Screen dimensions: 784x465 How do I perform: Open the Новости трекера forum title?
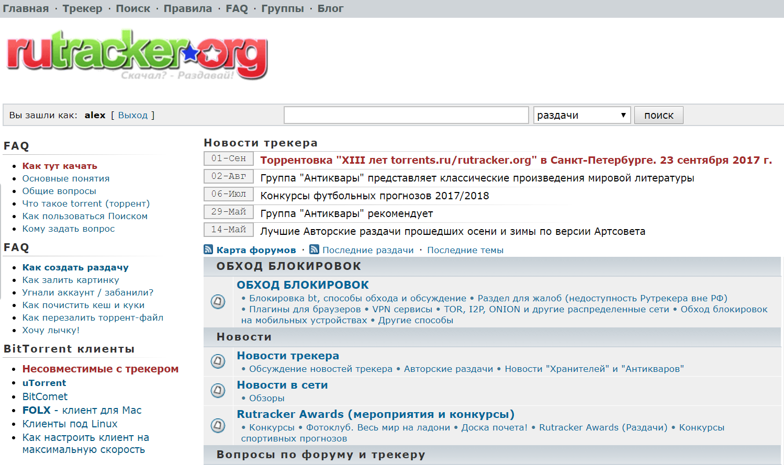(x=288, y=356)
